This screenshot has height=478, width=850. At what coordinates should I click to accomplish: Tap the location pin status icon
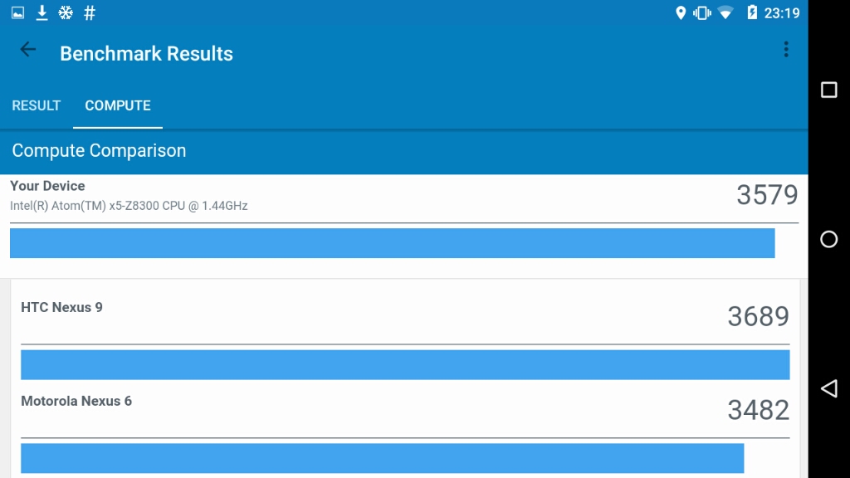coord(681,12)
